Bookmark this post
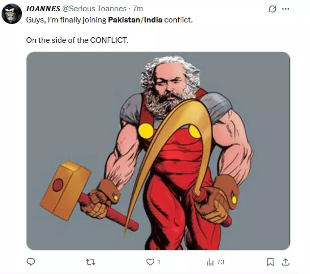The width and height of the screenshot is (310, 274). click(270, 262)
